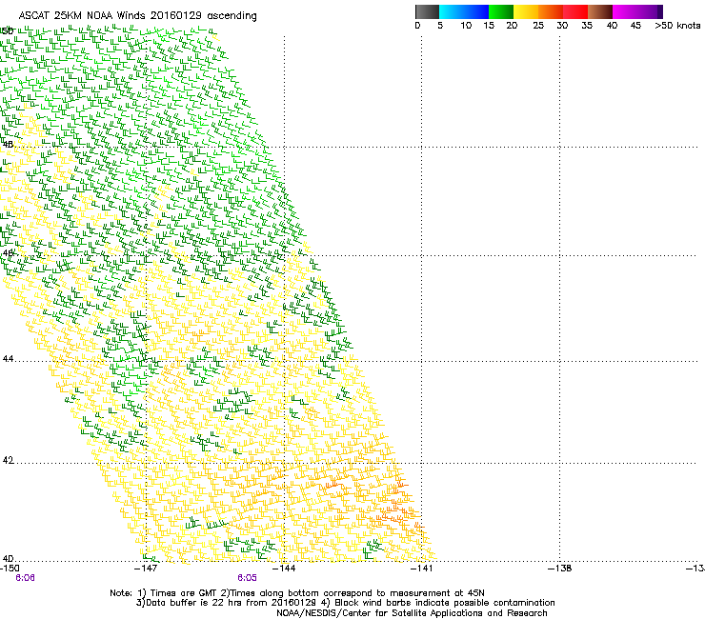Click the longitude label '-141' on bottom axis

coord(421,569)
